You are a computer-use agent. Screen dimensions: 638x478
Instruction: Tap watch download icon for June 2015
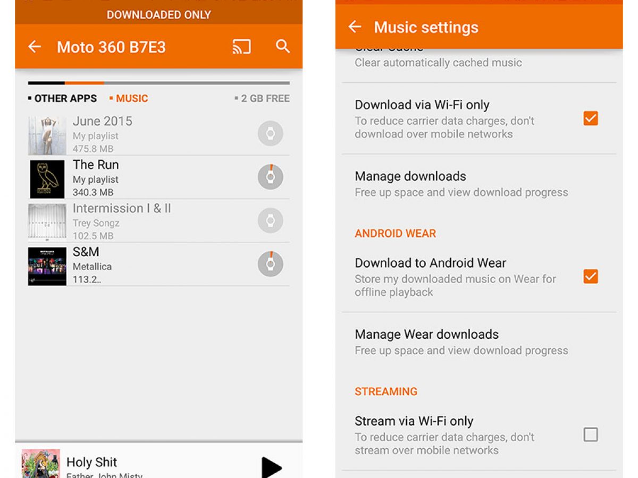270,134
